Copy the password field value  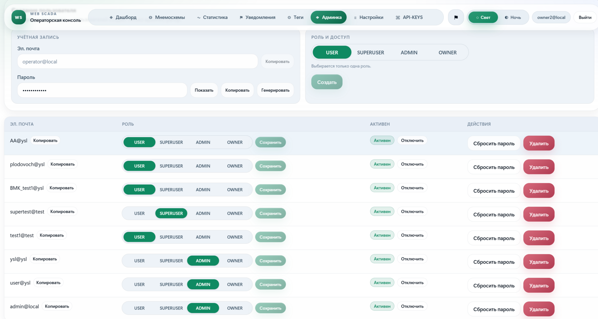tap(237, 90)
